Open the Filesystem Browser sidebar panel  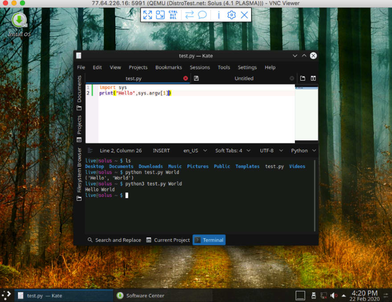(x=79, y=174)
